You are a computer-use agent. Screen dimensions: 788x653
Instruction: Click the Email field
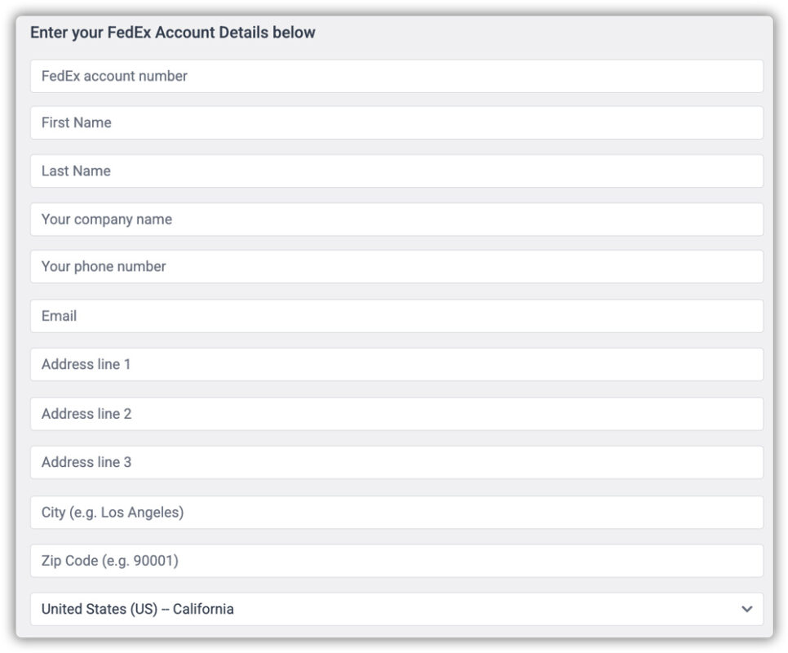[396, 316]
